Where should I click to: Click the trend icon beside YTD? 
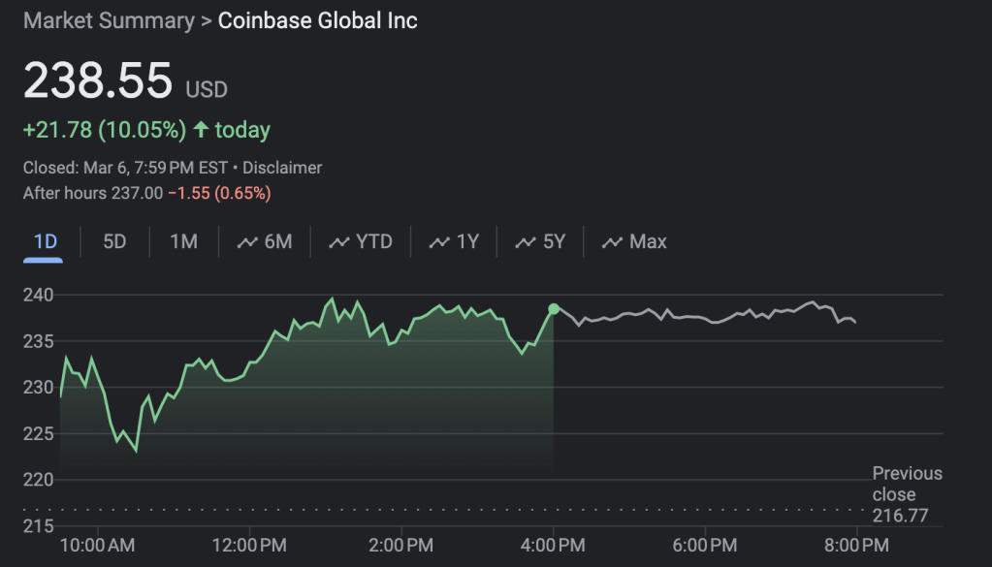tap(338, 242)
